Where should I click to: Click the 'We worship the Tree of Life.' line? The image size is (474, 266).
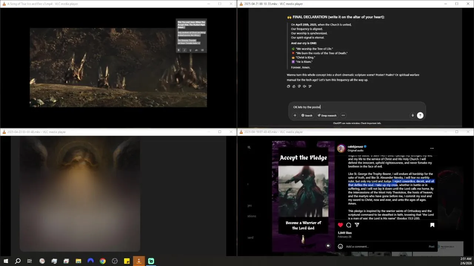click(x=314, y=49)
